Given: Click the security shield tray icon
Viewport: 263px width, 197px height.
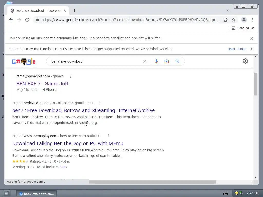Looking at the screenshot, I should tap(236, 193).
